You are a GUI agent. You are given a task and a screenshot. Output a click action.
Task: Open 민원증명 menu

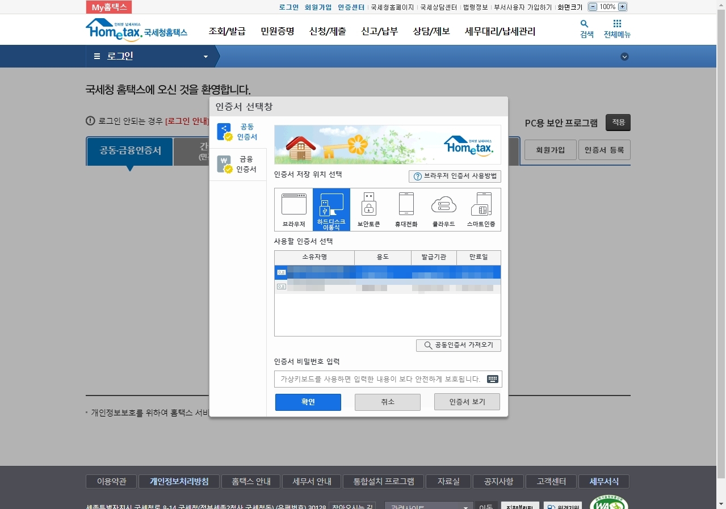point(278,31)
